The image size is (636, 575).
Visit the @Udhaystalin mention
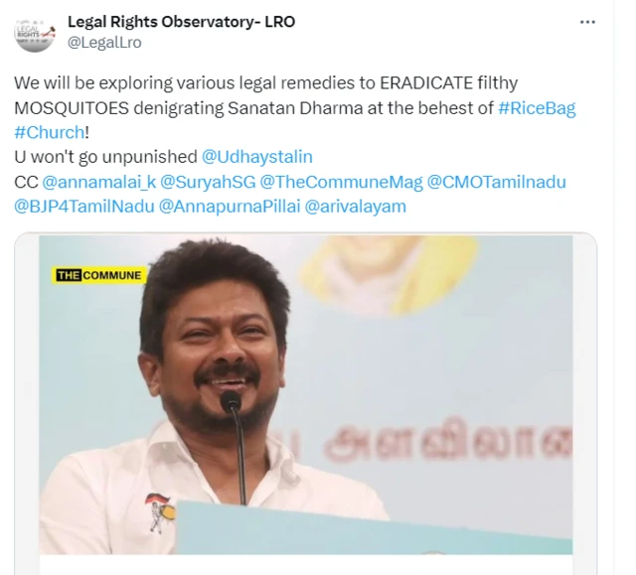point(257,157)
